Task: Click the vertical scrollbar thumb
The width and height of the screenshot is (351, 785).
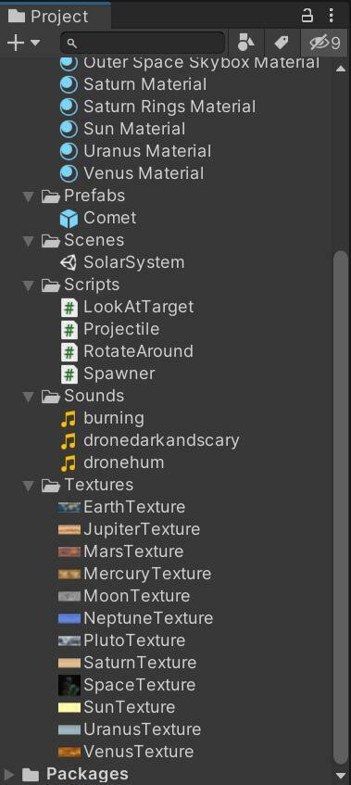Action: pos(341,507)
